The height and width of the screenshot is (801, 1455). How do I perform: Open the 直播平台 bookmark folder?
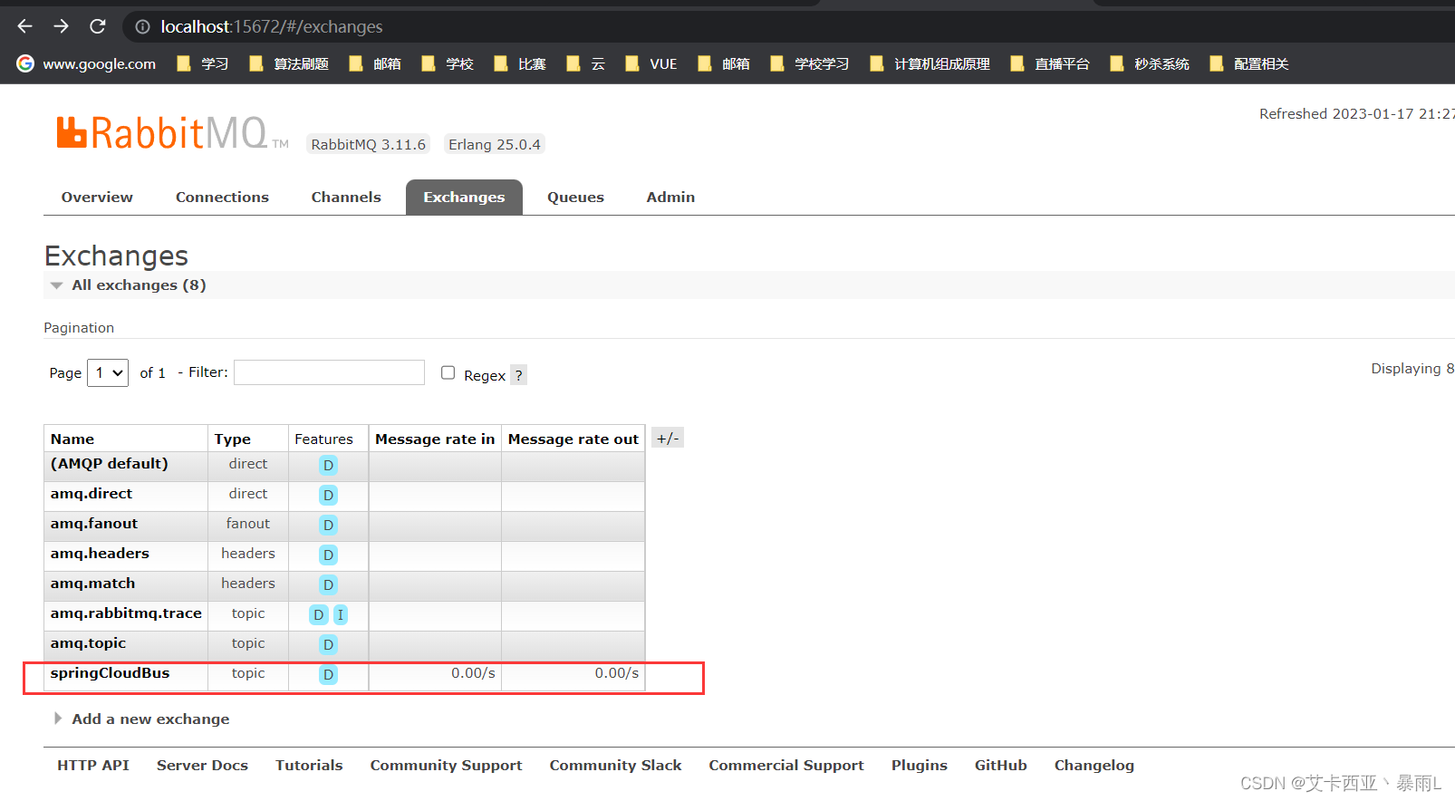[x=1050, y=63]
